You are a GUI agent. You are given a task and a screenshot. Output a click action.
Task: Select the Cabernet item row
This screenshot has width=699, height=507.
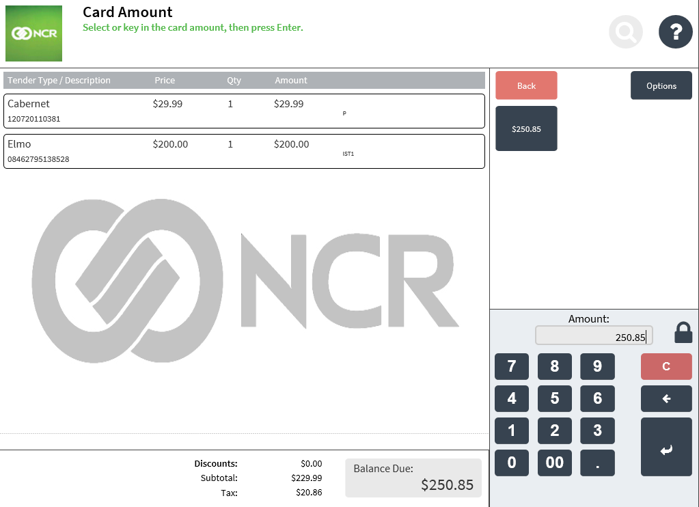(245, 111)
